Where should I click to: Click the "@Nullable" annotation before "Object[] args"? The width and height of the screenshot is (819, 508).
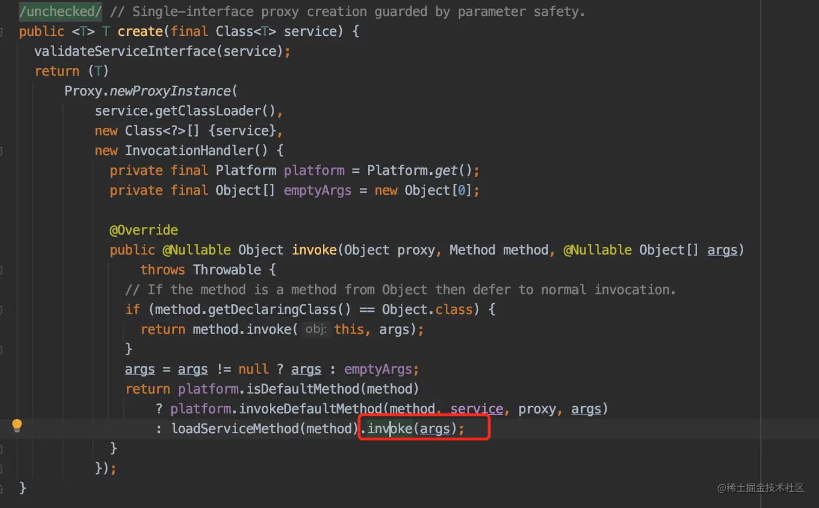click(597, 250)
